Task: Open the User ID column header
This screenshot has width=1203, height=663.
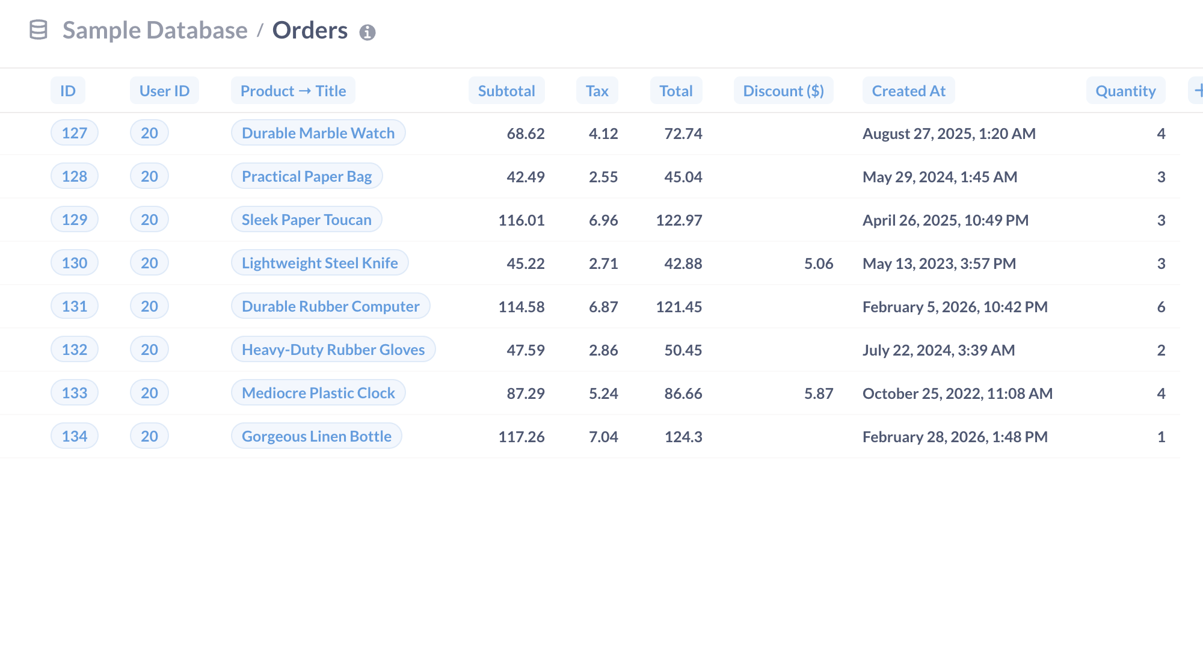Action: (164, 91)
